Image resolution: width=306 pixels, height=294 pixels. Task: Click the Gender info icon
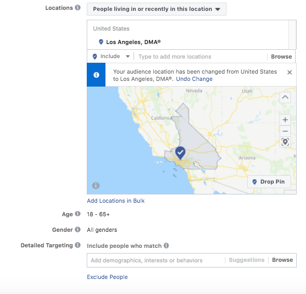78,229
